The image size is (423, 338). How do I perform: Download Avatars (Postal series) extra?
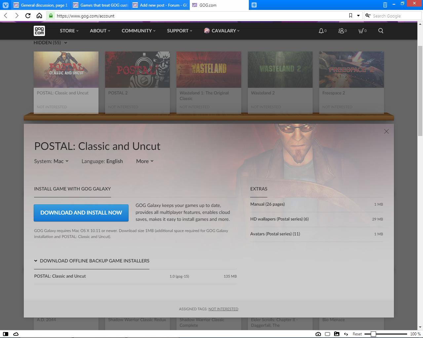tap(317, 234)
